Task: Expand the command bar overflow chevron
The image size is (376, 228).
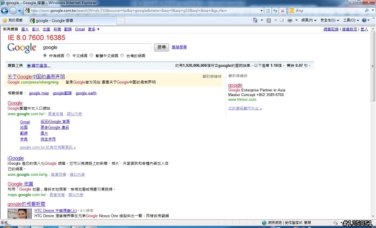Action: (374, 19)
